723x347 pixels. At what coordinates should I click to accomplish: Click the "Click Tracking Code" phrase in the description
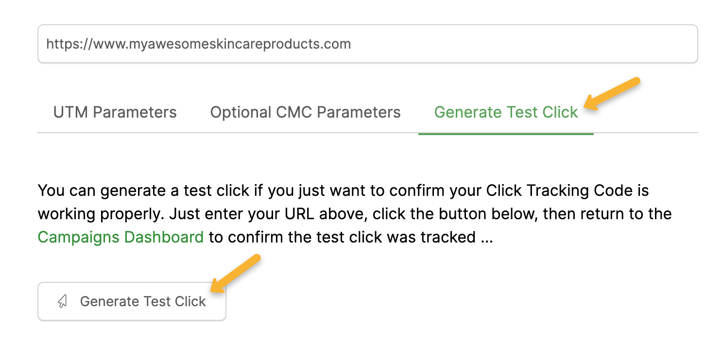pyautogui.click(x=555, y=190)
